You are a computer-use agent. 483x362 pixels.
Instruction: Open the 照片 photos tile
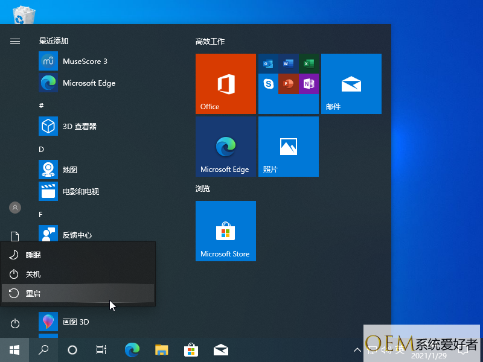pos(288,147)
